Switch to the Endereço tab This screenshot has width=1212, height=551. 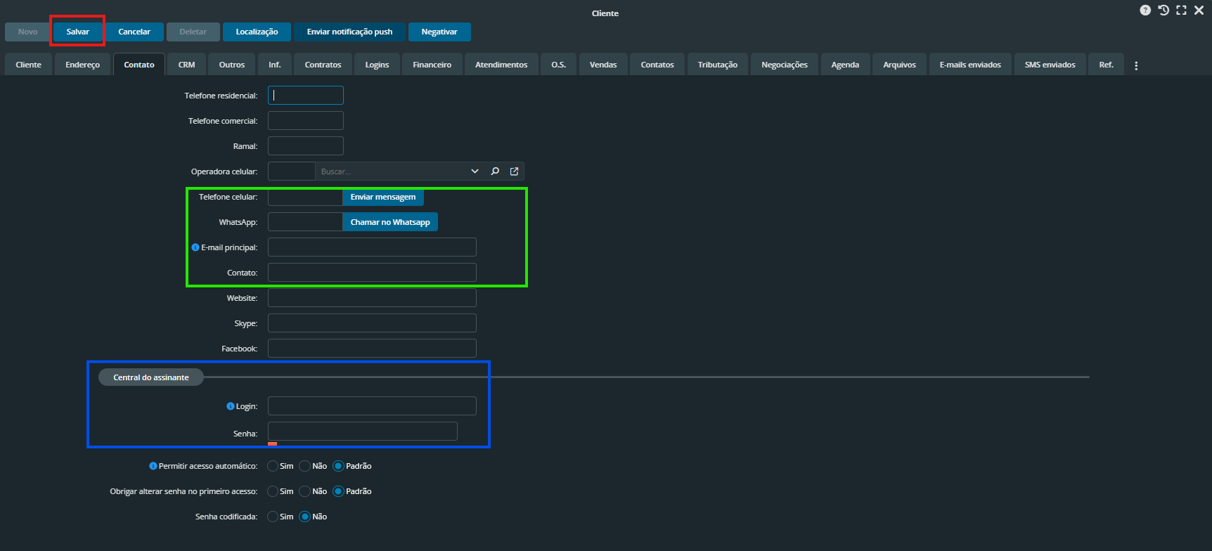[x=82, y=65]
